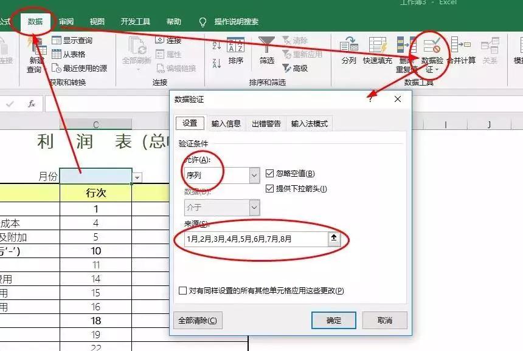Click 连接 in the connections group
523x351 pixels.
168,40
